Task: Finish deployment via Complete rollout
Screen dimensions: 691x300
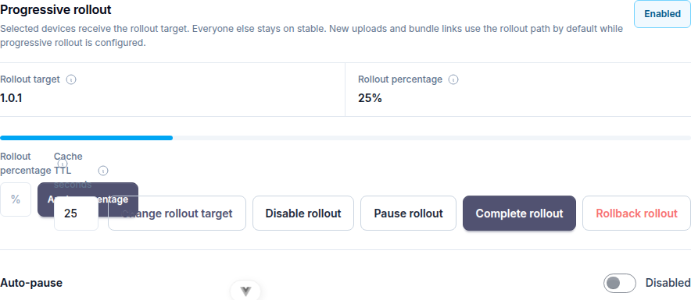Action: click(x=519, y=213)
